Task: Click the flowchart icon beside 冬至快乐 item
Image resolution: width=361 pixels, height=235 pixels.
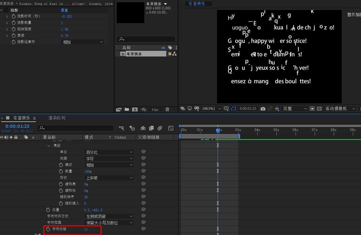Action: (174, 54)
